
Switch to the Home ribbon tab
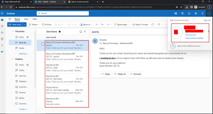[17, 19]
